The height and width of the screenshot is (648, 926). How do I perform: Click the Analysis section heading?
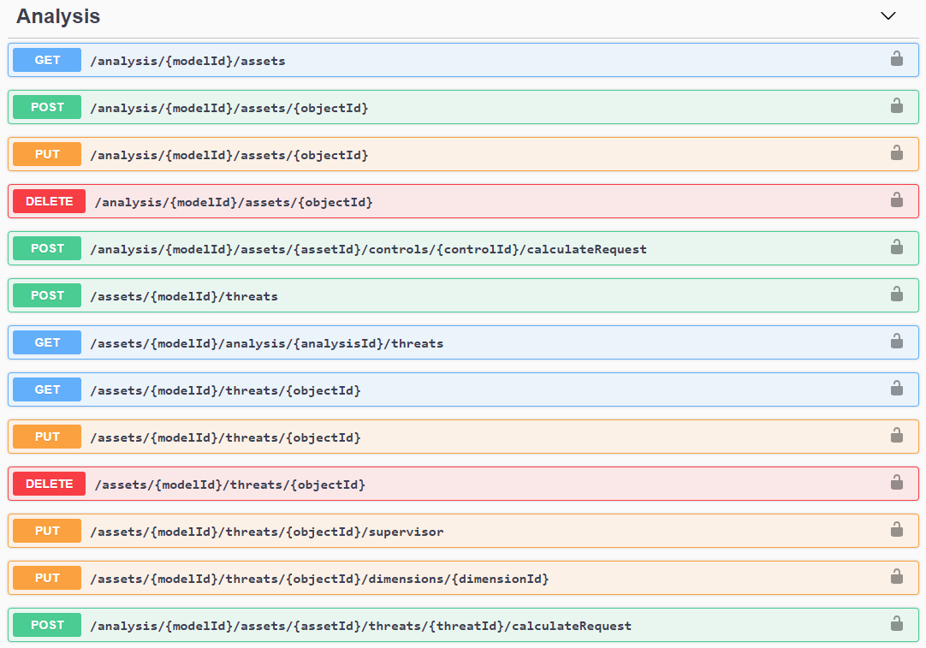coord(58,16)
